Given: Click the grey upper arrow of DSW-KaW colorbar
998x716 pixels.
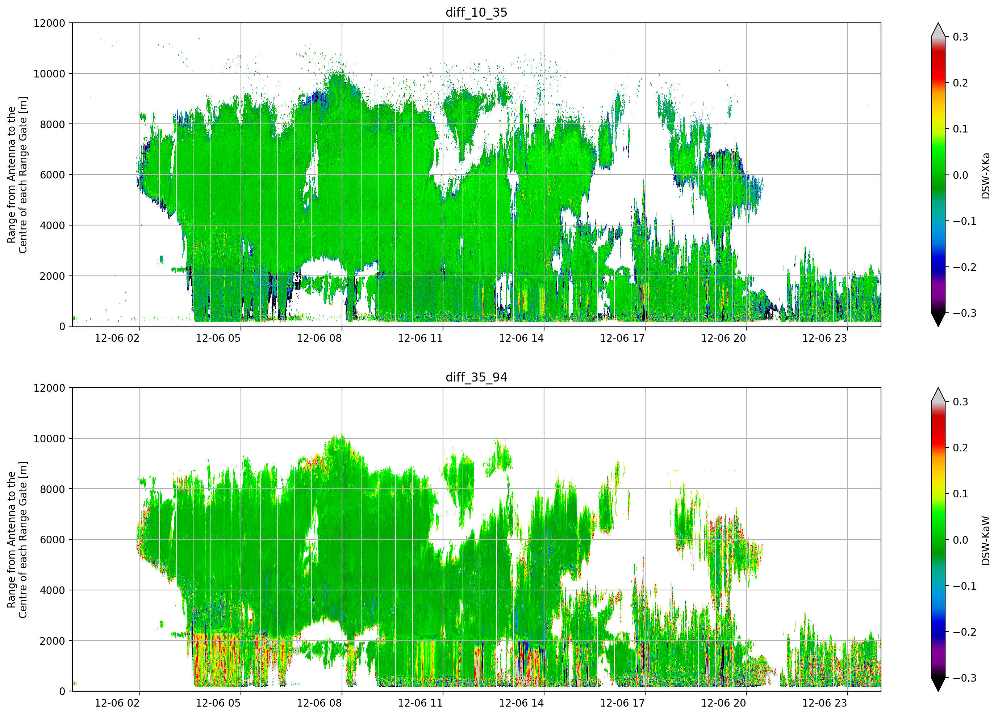Looking at the screenshot, I should (x=938, y=395).
